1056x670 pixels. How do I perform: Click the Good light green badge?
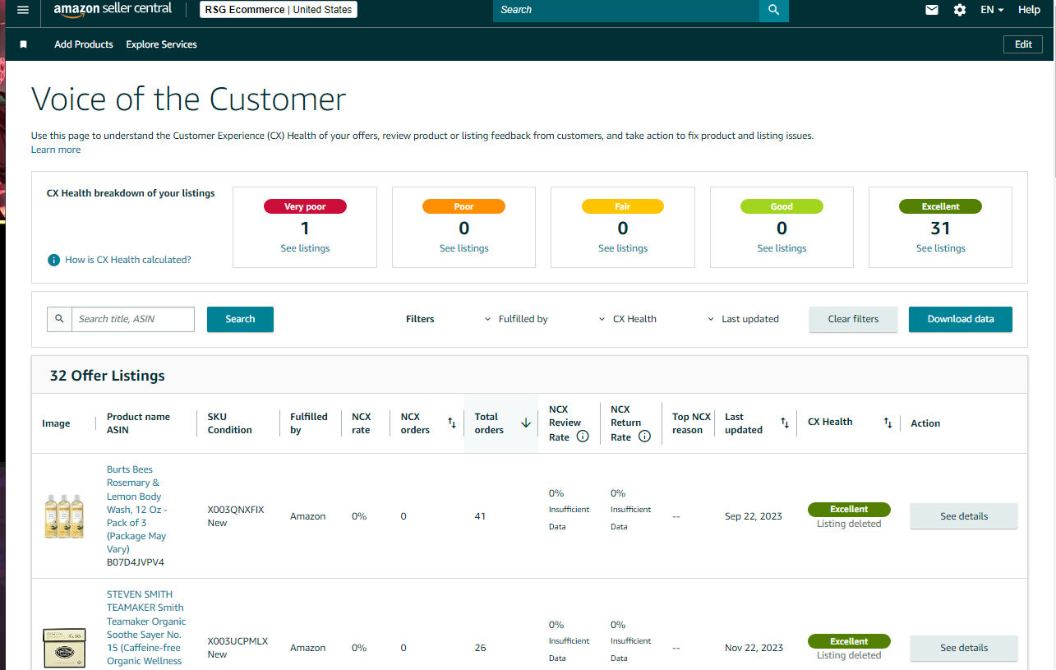coord(782,206)
